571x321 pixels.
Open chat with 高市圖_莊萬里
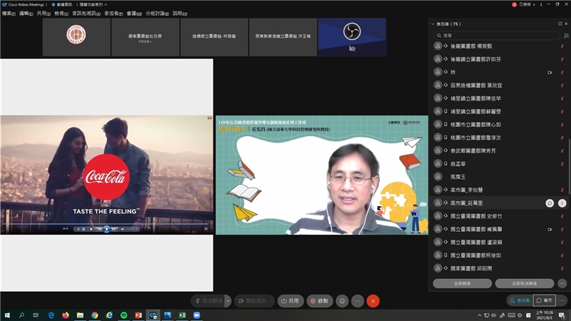pyautogui.click(x=550, y=203)
